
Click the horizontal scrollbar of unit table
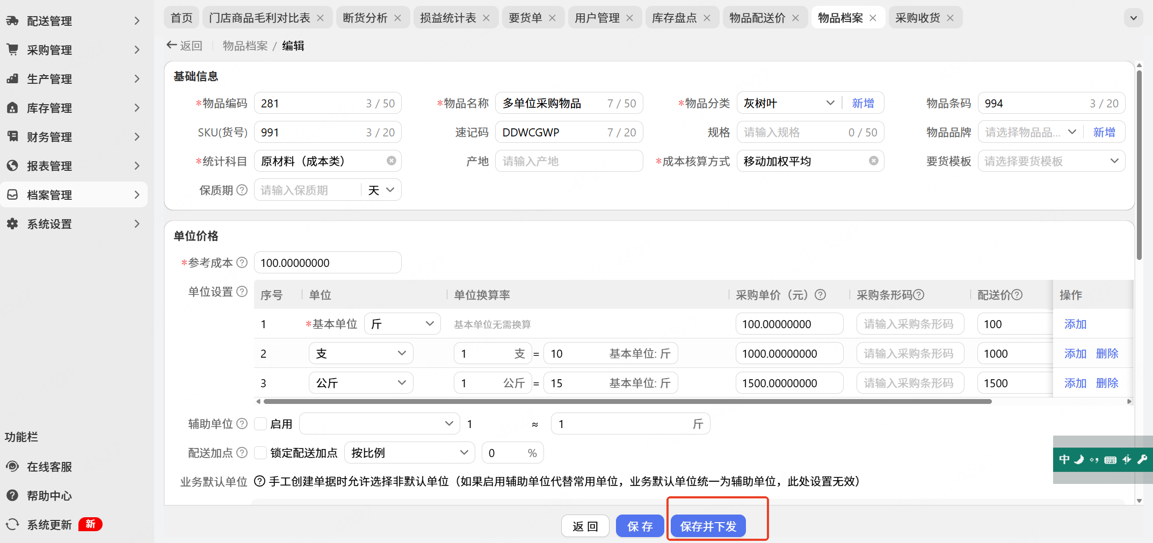628,401
